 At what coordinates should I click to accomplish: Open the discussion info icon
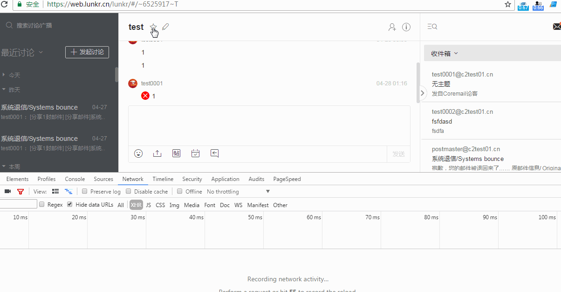pyautogui.click(x=406, y=27)
